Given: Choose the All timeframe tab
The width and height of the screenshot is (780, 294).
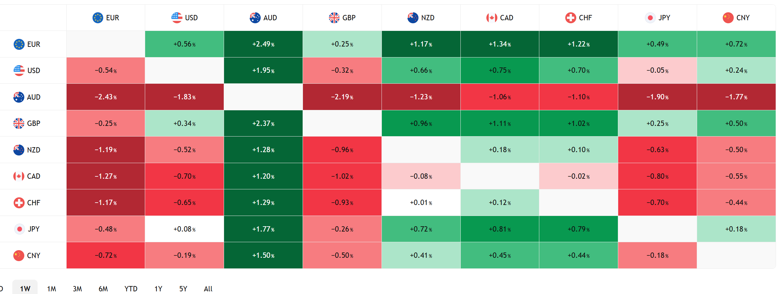Looking at the screenshot, I should [208, 288].
